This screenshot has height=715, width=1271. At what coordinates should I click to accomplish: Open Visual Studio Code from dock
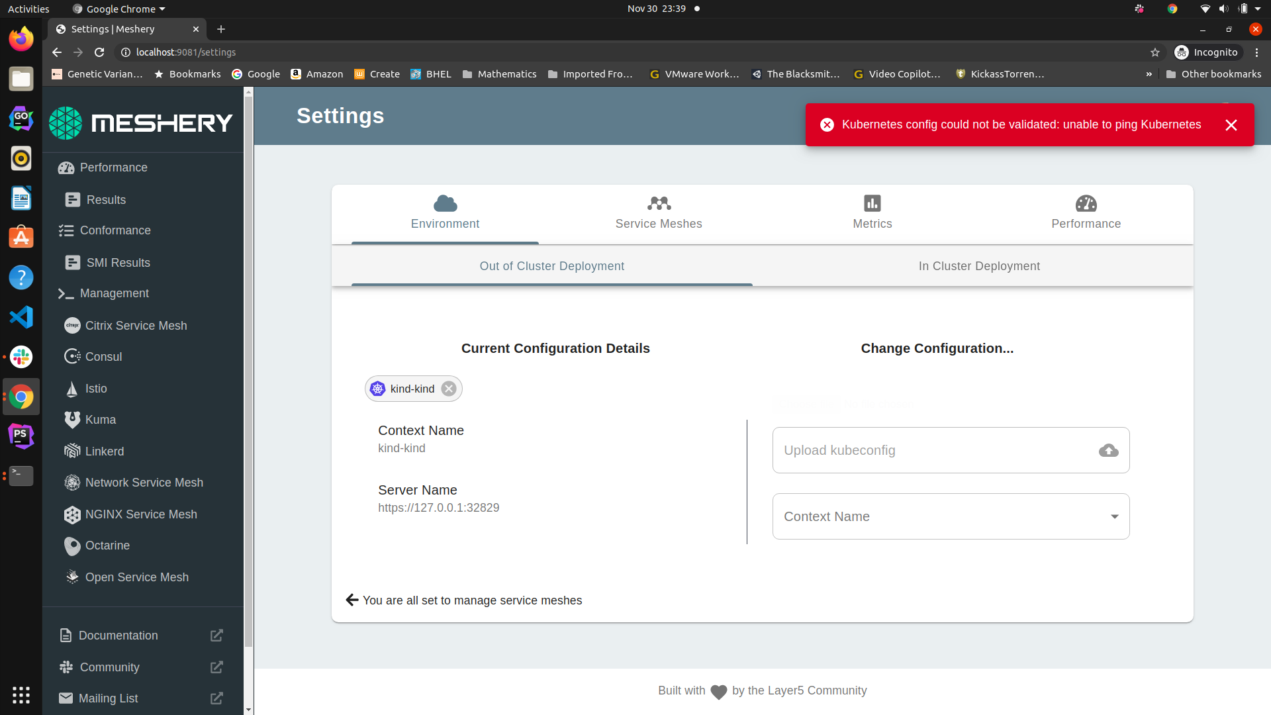click(21, 317)
